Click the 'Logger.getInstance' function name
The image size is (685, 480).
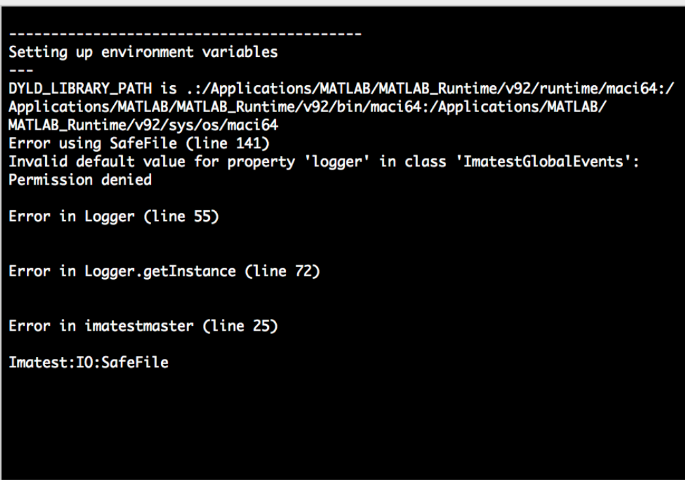point(160,272)
